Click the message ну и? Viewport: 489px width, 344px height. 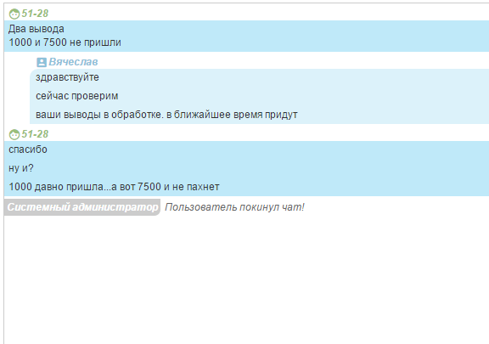click(21, 168)
